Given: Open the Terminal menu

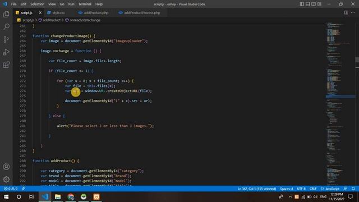Looking at the screenshot, I should (85, 4).
